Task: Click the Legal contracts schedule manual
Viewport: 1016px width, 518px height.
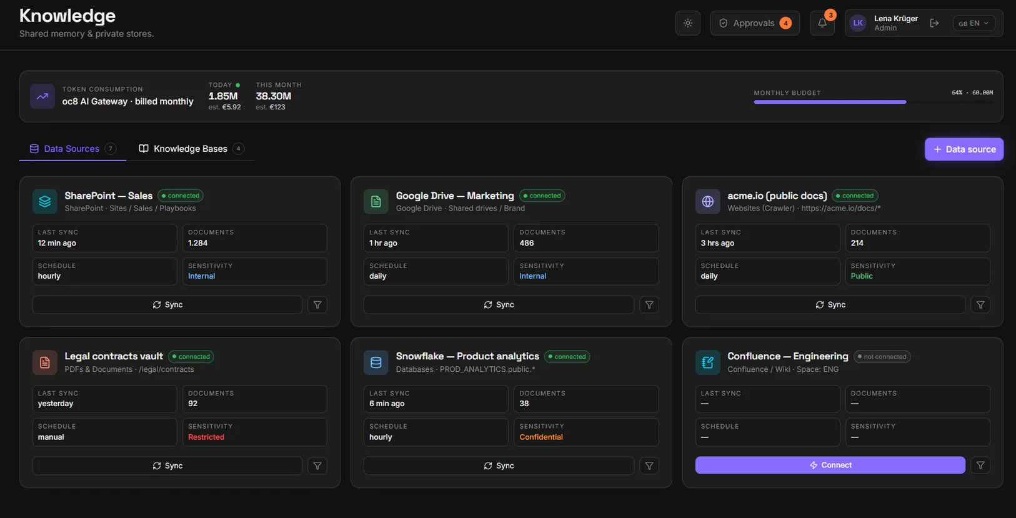Action: (x=51, y=437)
